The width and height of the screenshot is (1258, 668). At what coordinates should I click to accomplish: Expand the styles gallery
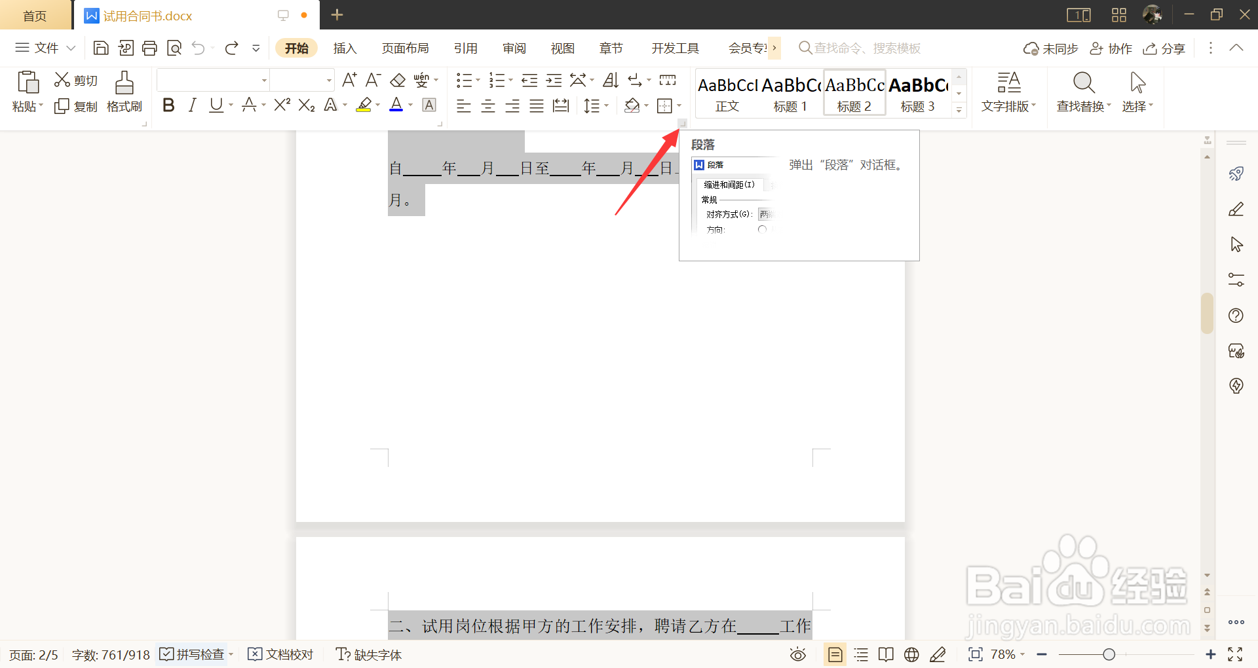pos(959,110)
